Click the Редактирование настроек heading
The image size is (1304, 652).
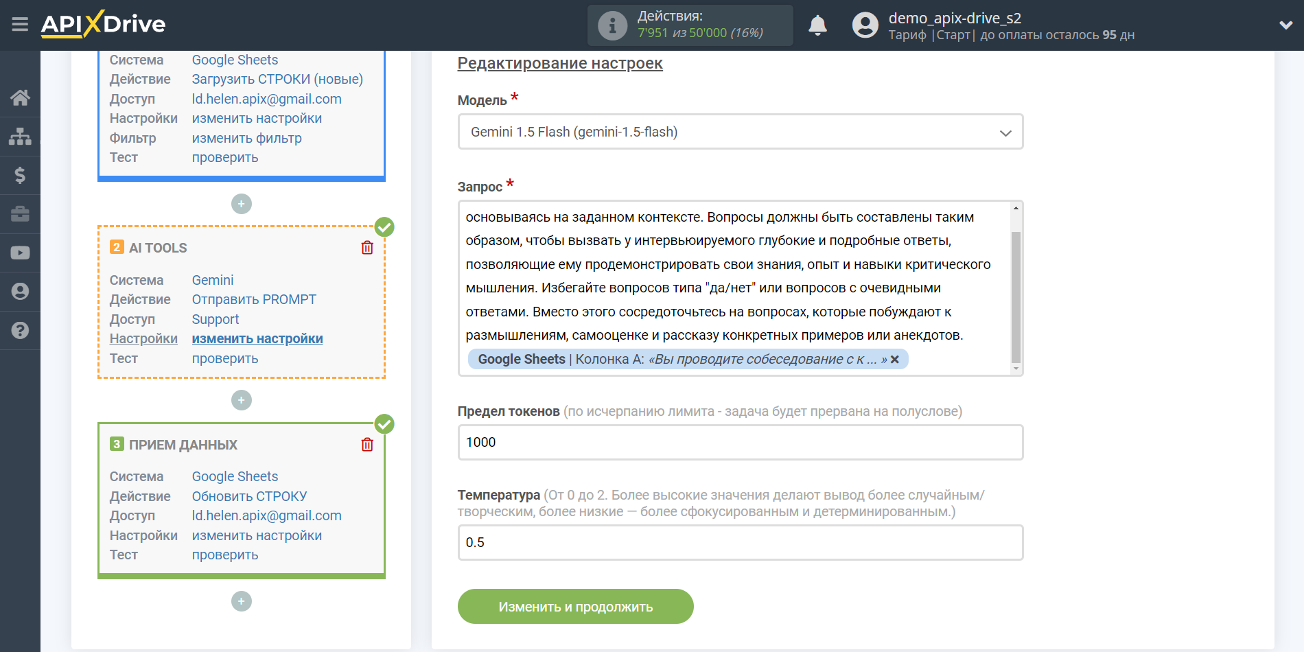point(560,63)
